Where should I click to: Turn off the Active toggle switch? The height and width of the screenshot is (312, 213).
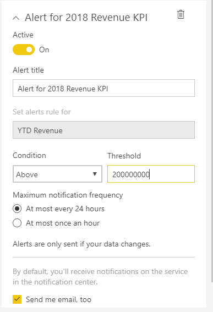24,50
